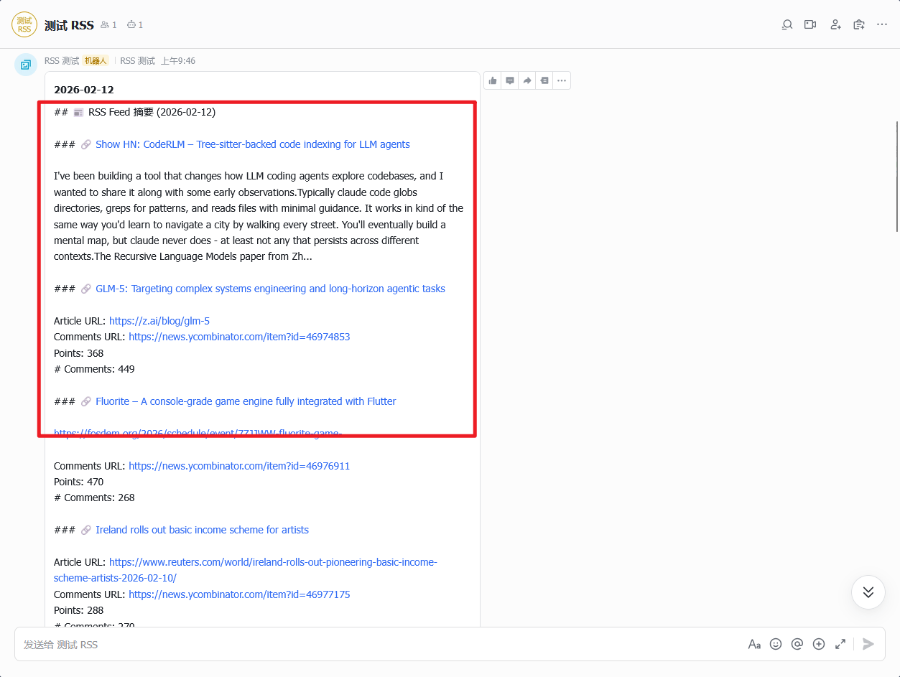Open Hacker News comments link 46977175
Image resolution: width=900 pixels, height=677 pixels.
[239, 594]
